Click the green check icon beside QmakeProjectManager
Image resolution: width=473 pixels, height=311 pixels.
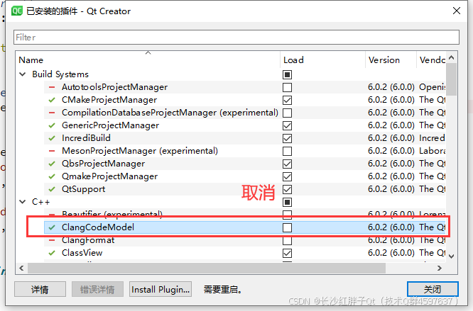[x=52, y=176]
